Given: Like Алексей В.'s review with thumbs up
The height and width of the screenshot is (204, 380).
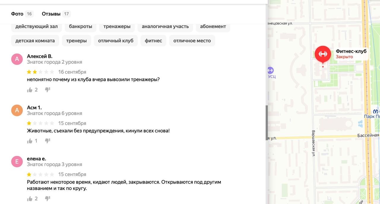Looking at the screenshot, I should 30,90.
